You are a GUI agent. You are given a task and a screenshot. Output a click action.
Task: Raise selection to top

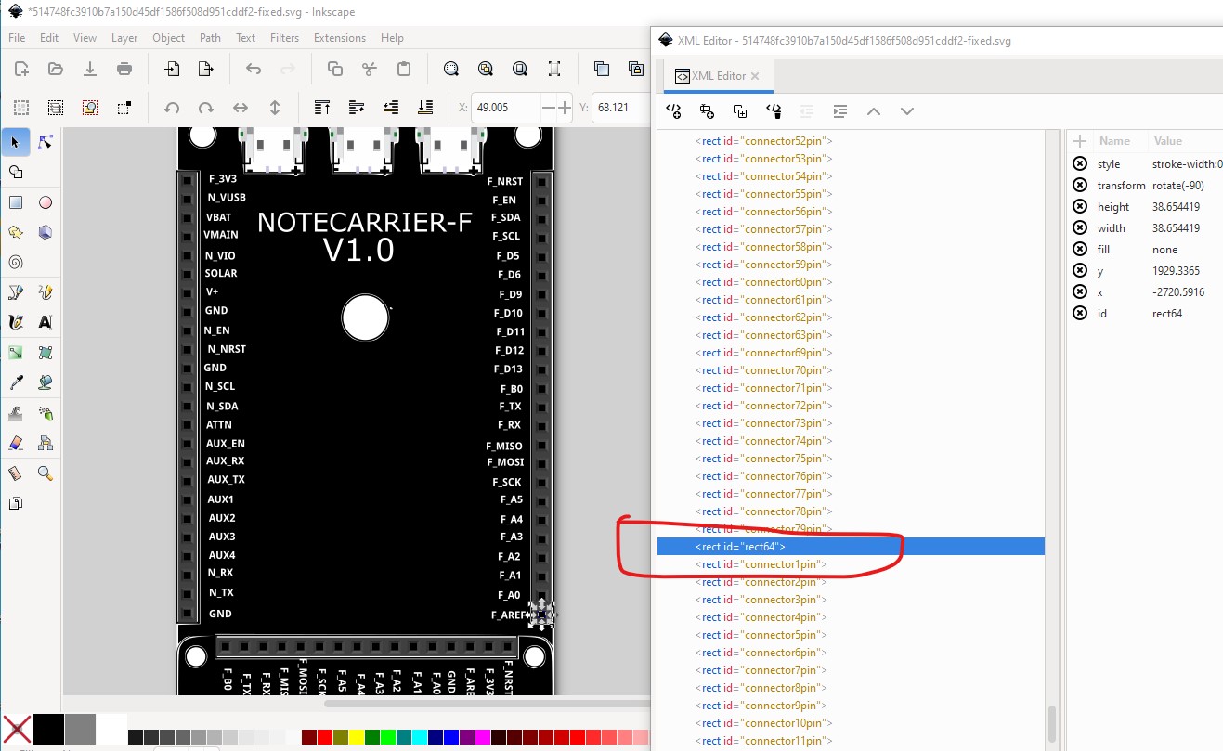click(x=322, y=108)
